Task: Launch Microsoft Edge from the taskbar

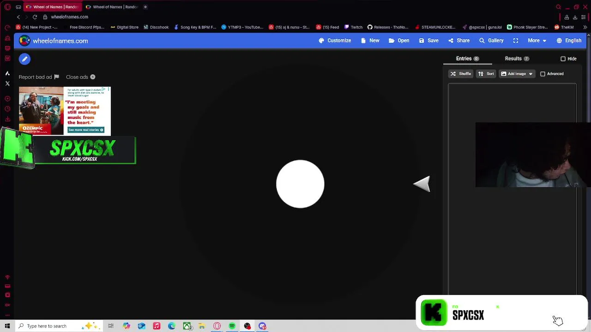Action: click(x=171, y=326)
